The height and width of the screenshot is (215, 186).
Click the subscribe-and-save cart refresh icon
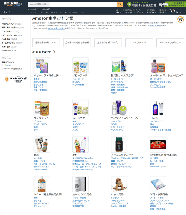[x=180, y=20]
